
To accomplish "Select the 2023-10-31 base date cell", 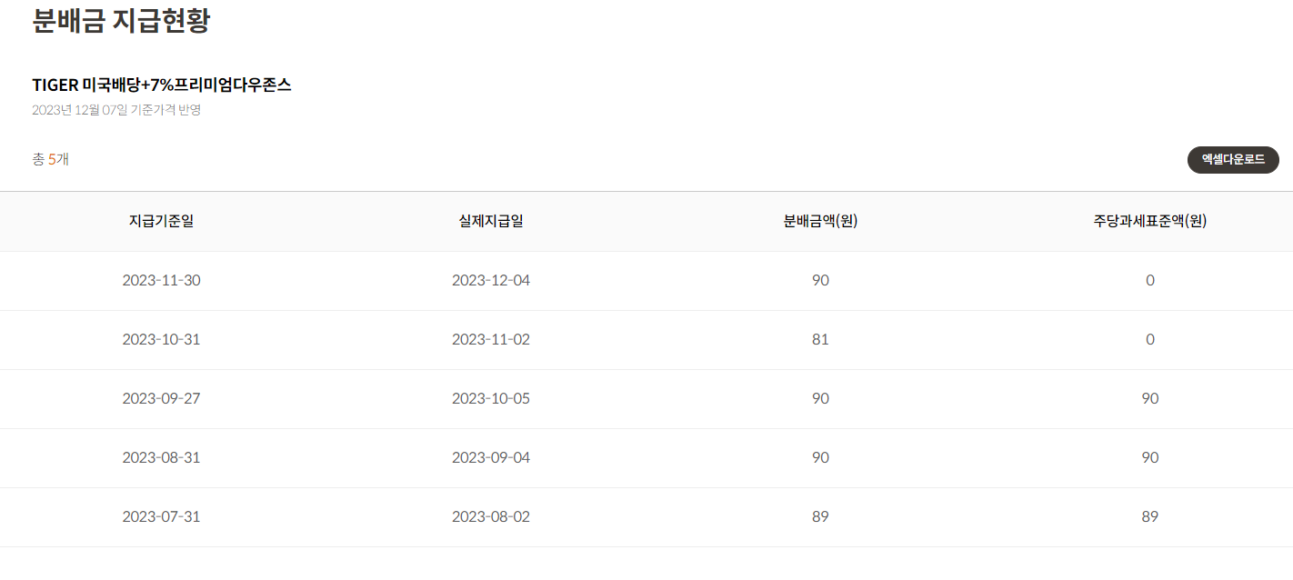I will tap(161, 339).
